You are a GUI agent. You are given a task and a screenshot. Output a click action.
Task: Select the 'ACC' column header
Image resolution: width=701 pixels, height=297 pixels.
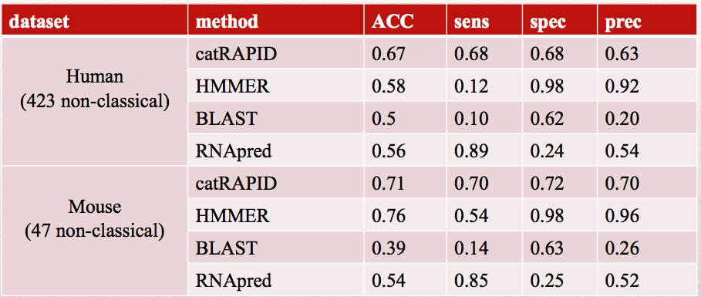406,20
